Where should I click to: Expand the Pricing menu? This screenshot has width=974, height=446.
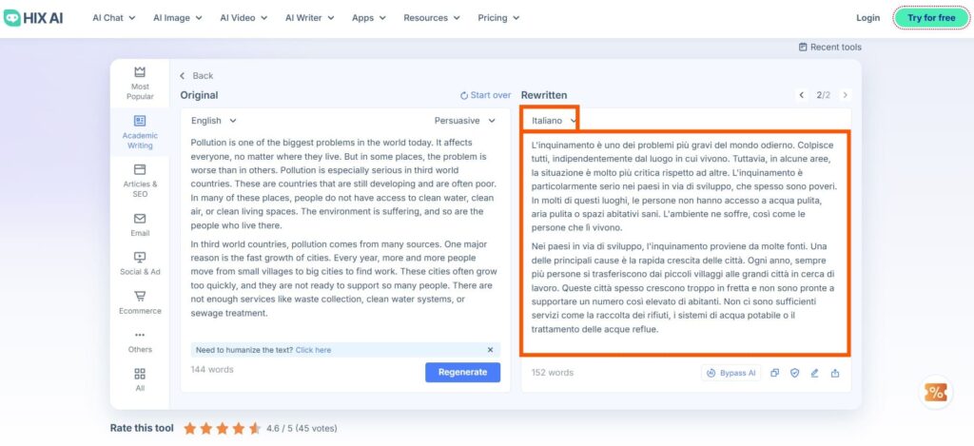click(498, 17)
